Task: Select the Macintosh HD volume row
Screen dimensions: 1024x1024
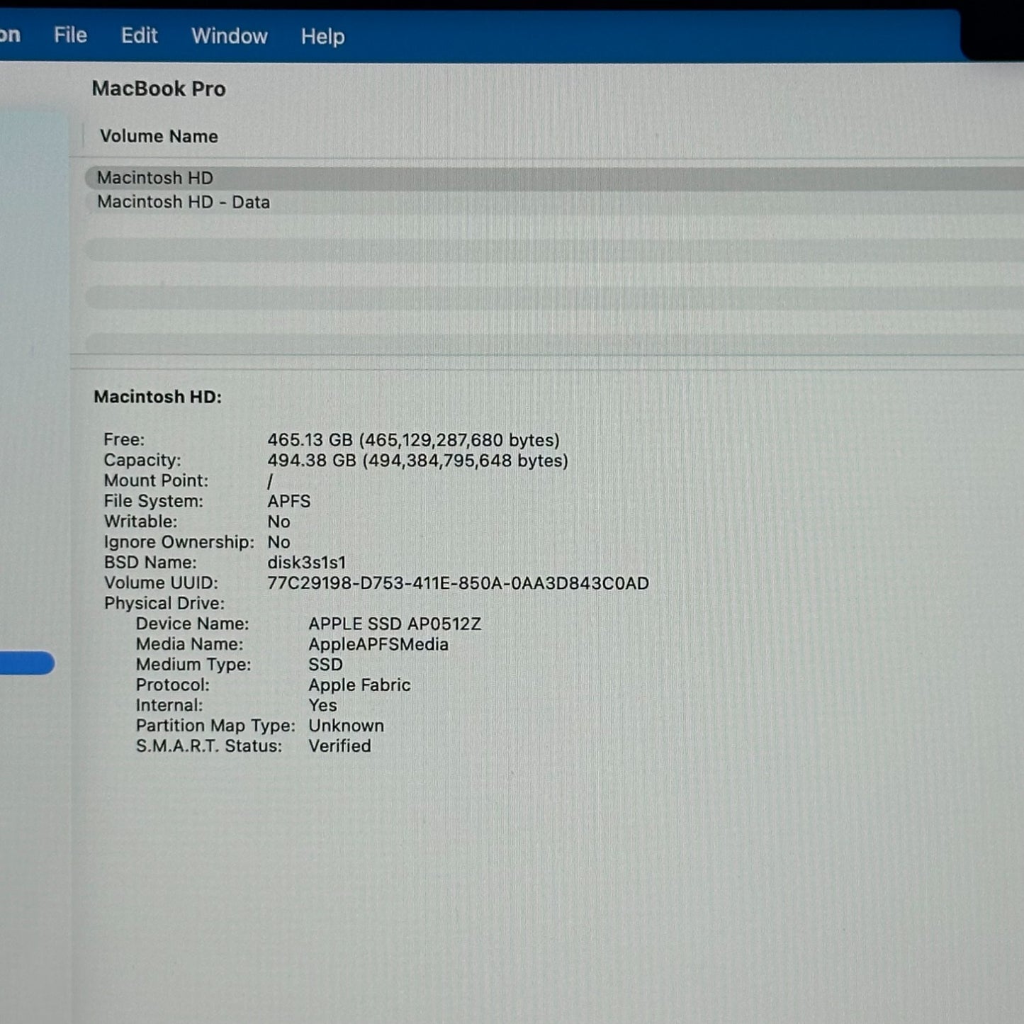Action: [x=155, y=178]
